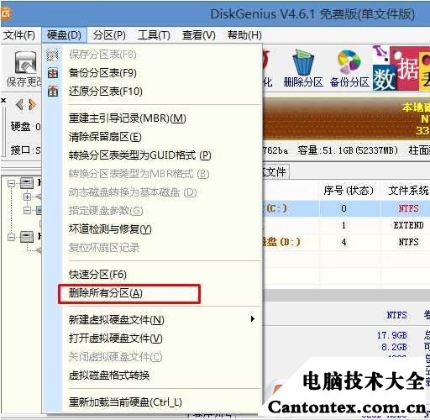Screen dimensions: 430x420
Task: Open the 查看(V) menu
Action: 199,35
